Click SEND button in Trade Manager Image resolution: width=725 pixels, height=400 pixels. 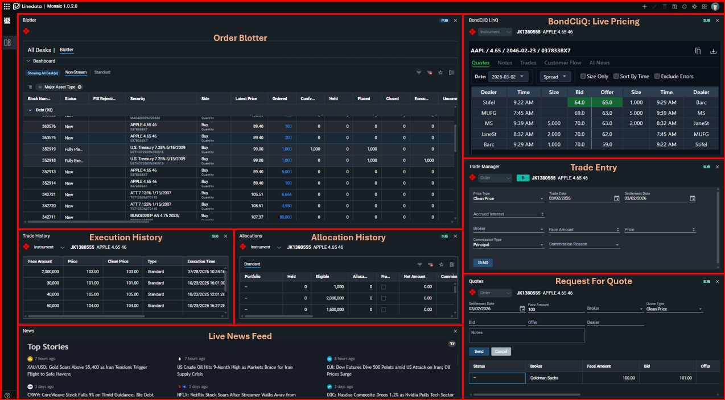click(483, 263)
